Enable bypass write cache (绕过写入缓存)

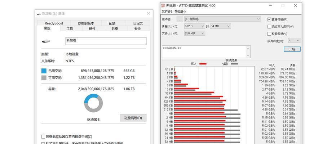click(269, 27)
